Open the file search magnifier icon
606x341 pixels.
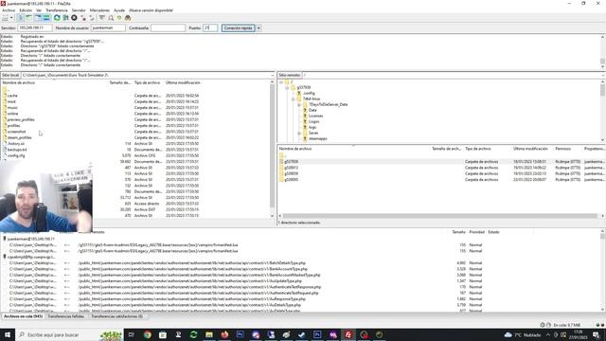[x=111, y=18]
